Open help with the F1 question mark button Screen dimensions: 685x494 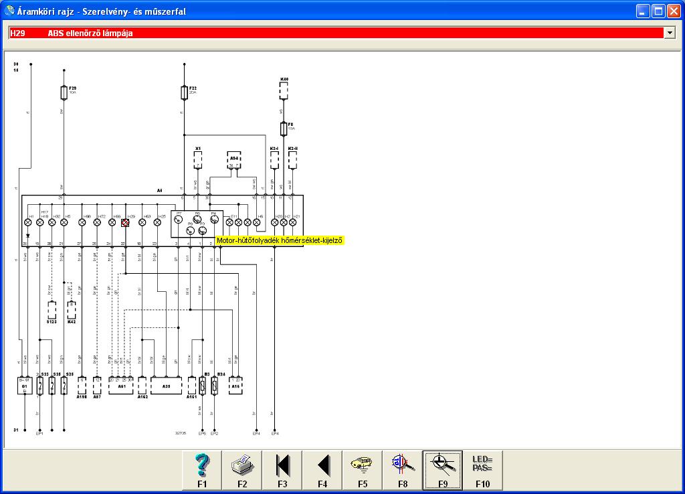tap(202, 471)
